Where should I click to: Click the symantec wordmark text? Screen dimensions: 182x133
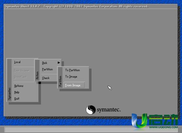click(109, 110)
